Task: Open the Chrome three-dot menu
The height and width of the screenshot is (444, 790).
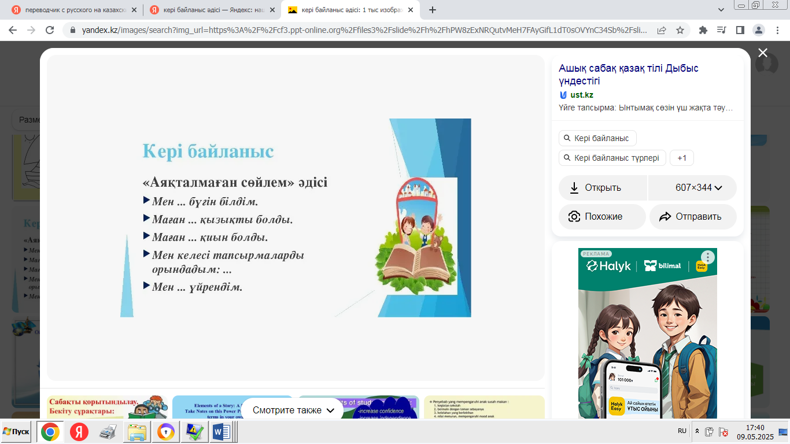Action: 777,30
